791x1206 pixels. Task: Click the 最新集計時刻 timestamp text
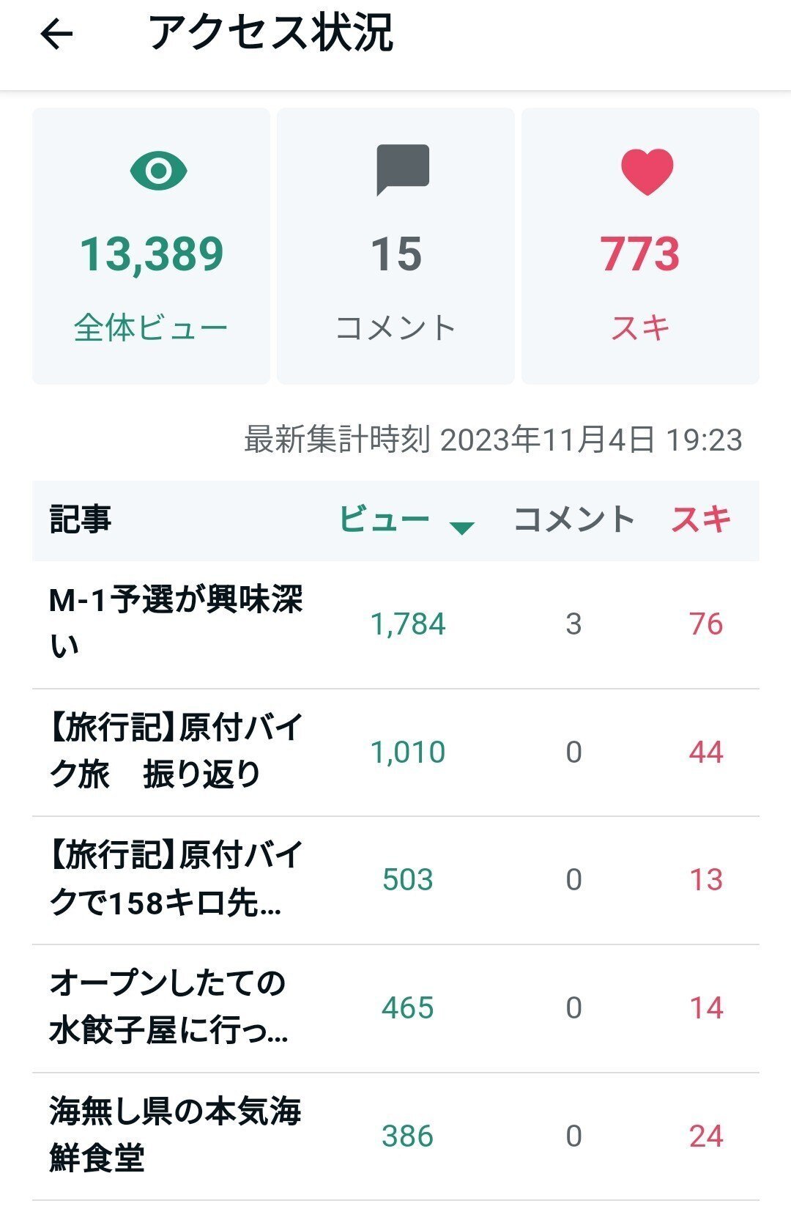[493, 440]
